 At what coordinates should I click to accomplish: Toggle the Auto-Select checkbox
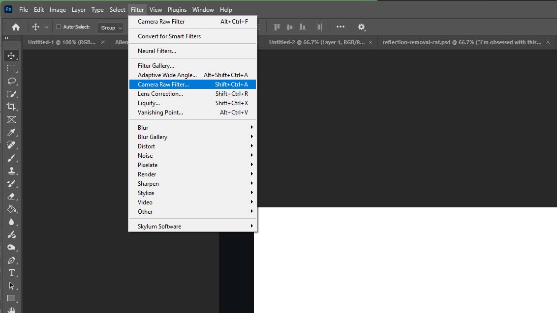[x=59, y=27]
